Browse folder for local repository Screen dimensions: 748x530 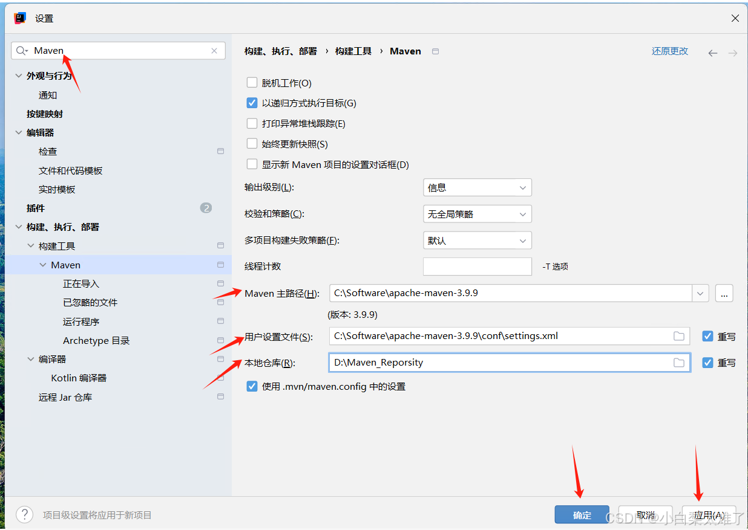(x=679, y=363)
